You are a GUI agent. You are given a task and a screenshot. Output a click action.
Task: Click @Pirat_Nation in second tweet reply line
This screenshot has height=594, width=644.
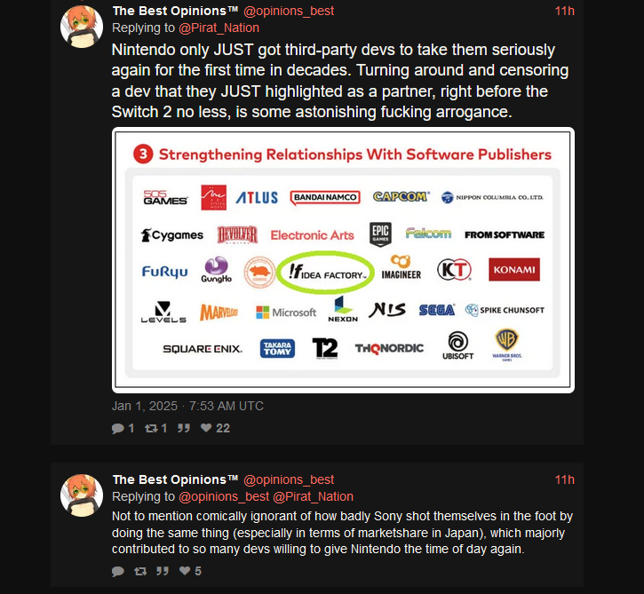click(313, 496)
